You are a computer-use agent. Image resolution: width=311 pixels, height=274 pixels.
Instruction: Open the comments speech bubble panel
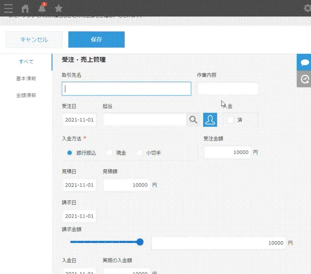pyautogui.click(x=305, y=63)
